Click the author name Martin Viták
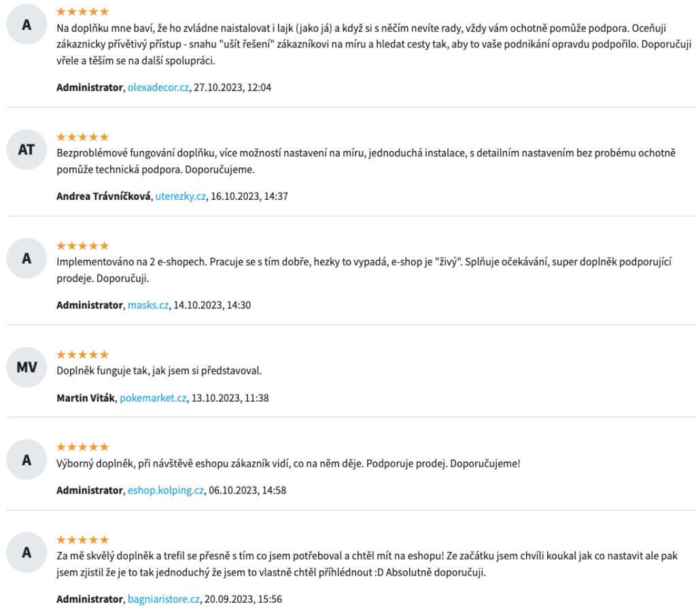696x611 pixels. (86, 398)
